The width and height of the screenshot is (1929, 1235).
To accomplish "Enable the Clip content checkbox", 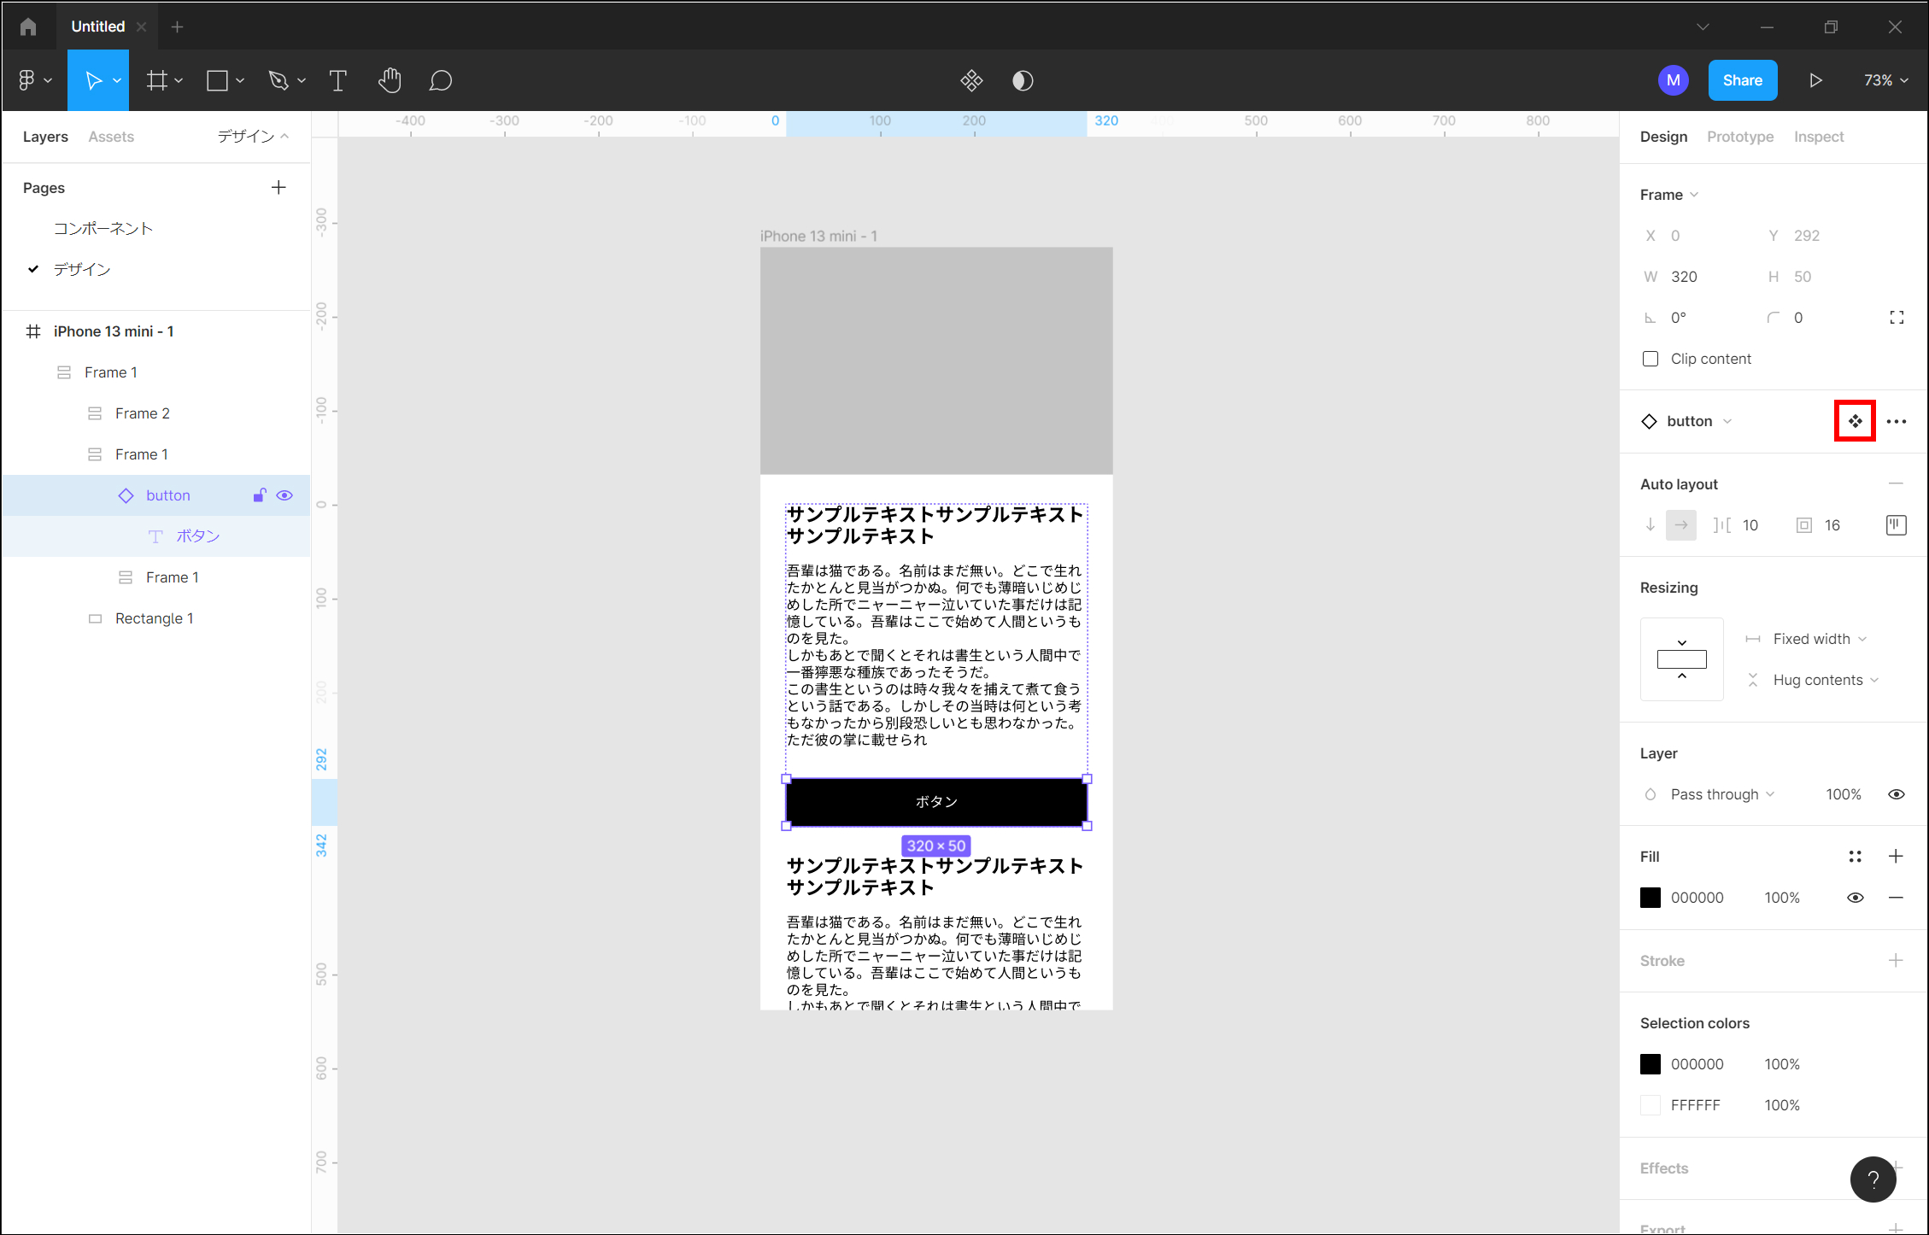I will (1650, 359).
